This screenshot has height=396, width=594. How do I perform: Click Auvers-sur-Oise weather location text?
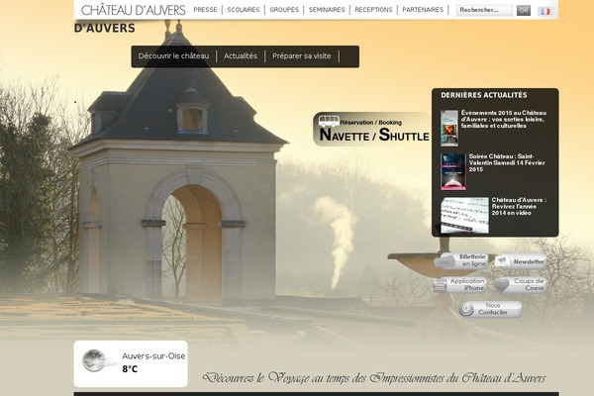153,356
